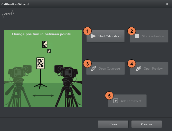Click the plus icon on Add Lens Point
172x131 pixels.
(x=116, y=101)
